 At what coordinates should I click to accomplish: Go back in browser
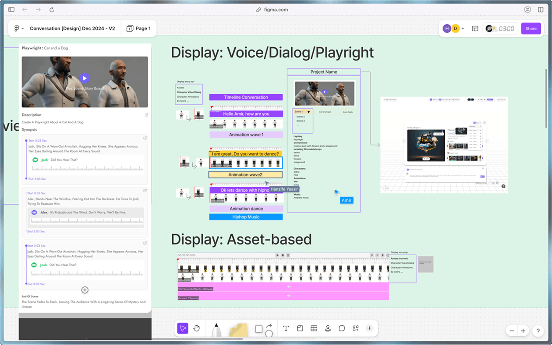tap(25, 10)
